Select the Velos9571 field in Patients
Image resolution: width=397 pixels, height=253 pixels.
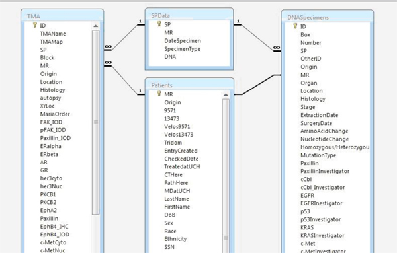[x=177, y=127]
